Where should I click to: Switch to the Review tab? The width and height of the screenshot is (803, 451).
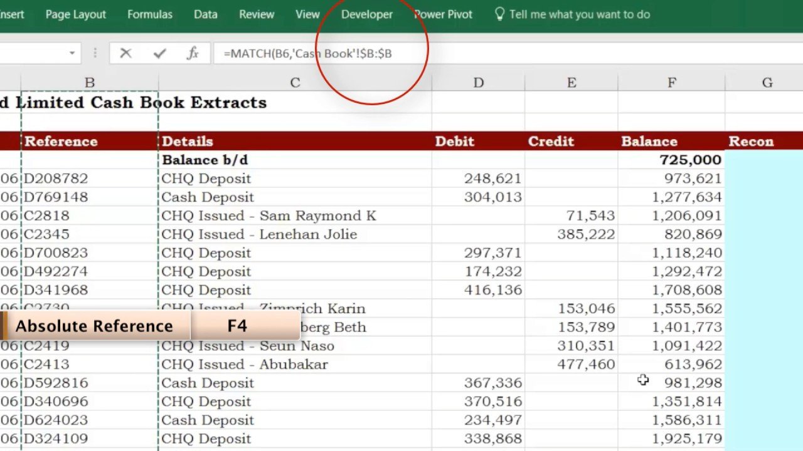point(258,14)
